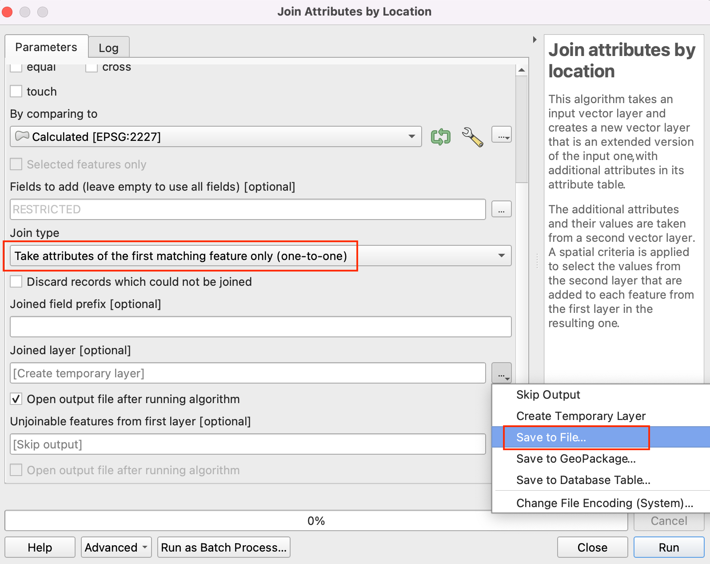710x564 pixels.
Task: Check Discard records which could not be joined
Action: coord(16,282)
